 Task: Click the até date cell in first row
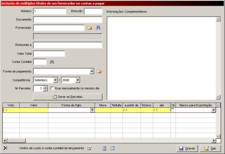[x=162, y=110]
